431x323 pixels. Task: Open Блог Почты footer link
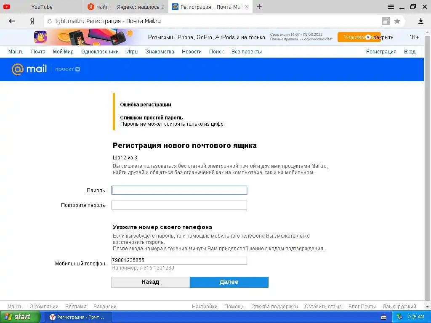click(x=362, y=307)
